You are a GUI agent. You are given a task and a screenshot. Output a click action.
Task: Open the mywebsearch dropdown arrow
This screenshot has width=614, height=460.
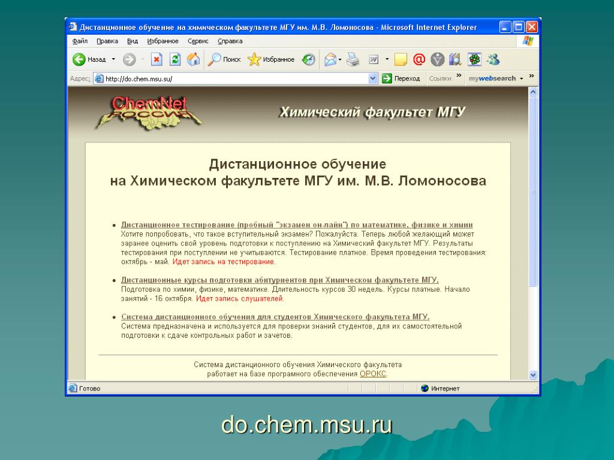click(522, 78)
